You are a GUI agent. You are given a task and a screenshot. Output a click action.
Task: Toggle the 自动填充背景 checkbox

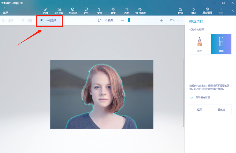[x=192, y=98]
